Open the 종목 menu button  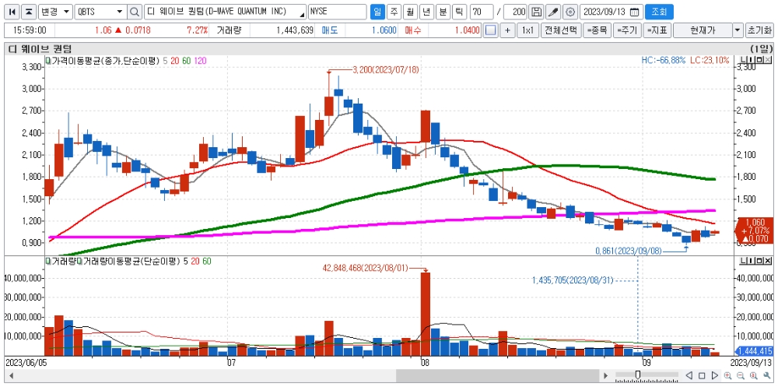pyautogui.click(x=596, y=30)
